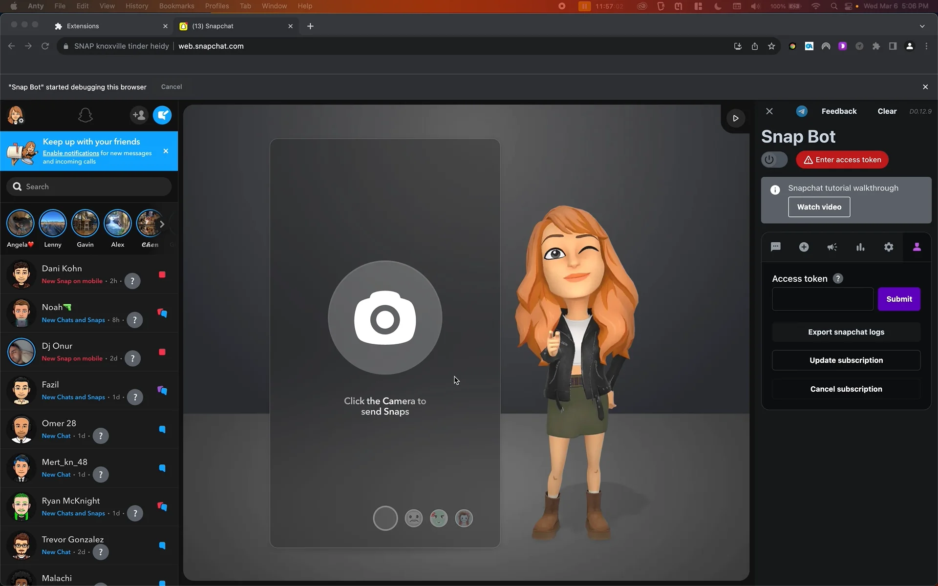Start a new chat with blue compose icon
The width and height of the screenshot is (938, 586).
pos(162,115)
